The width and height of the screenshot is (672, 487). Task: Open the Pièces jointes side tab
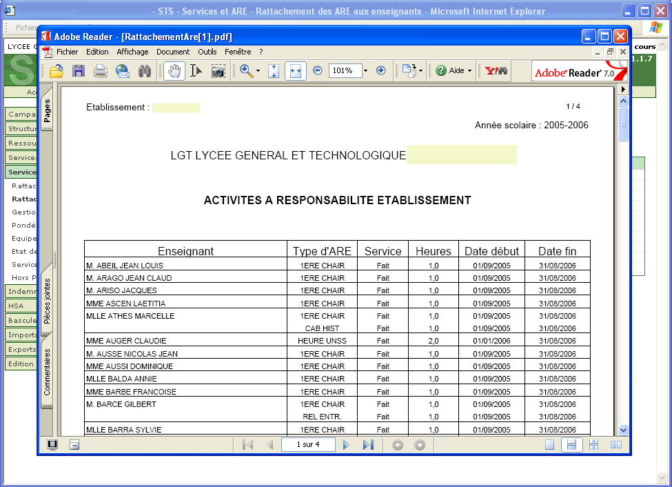pos(47,300)
